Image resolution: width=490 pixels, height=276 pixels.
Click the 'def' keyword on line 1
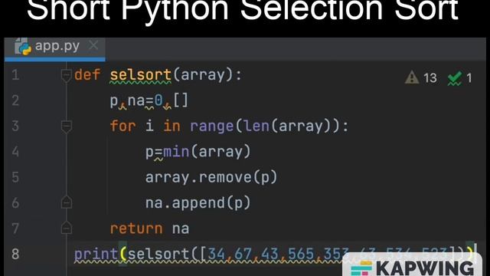(87, 75)
